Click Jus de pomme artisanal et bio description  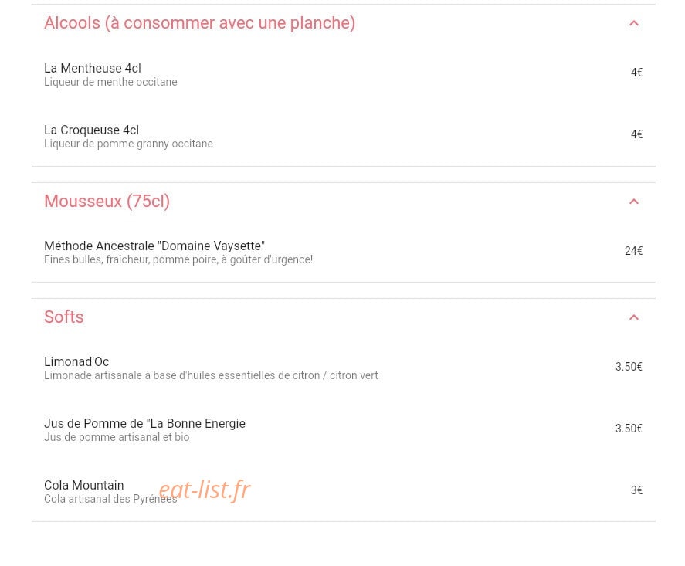click(117, 437)
